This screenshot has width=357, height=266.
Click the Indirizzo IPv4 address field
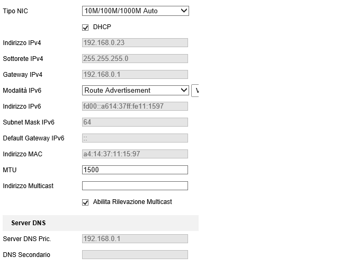(135, 43)
